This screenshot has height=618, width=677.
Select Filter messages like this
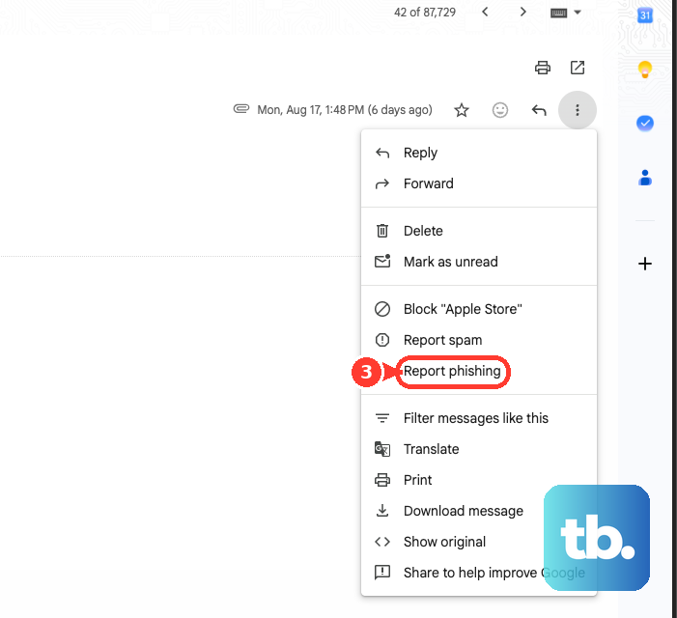tap(479, 418)
